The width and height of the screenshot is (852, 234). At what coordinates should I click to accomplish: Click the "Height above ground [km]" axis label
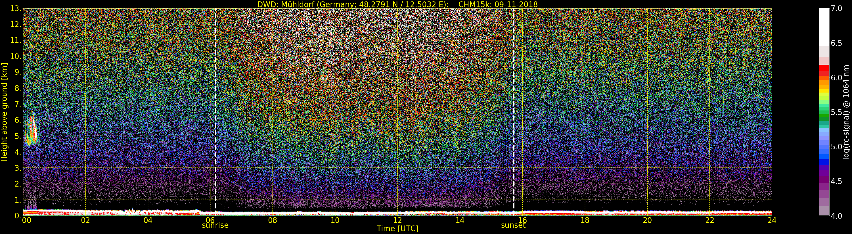click(x=4, y=112)
